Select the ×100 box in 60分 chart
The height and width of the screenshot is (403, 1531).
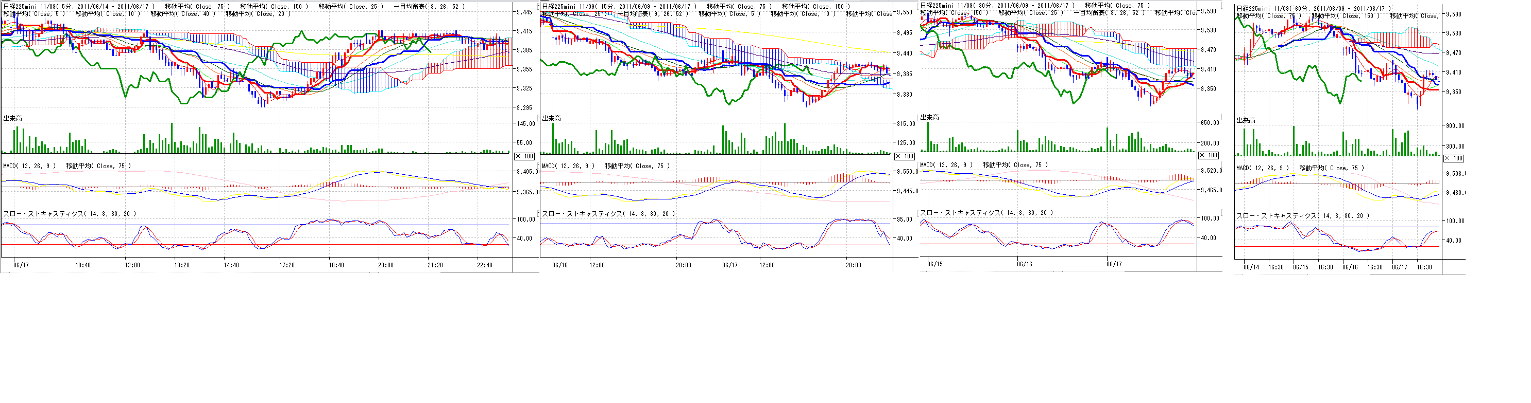point(1454,158)
